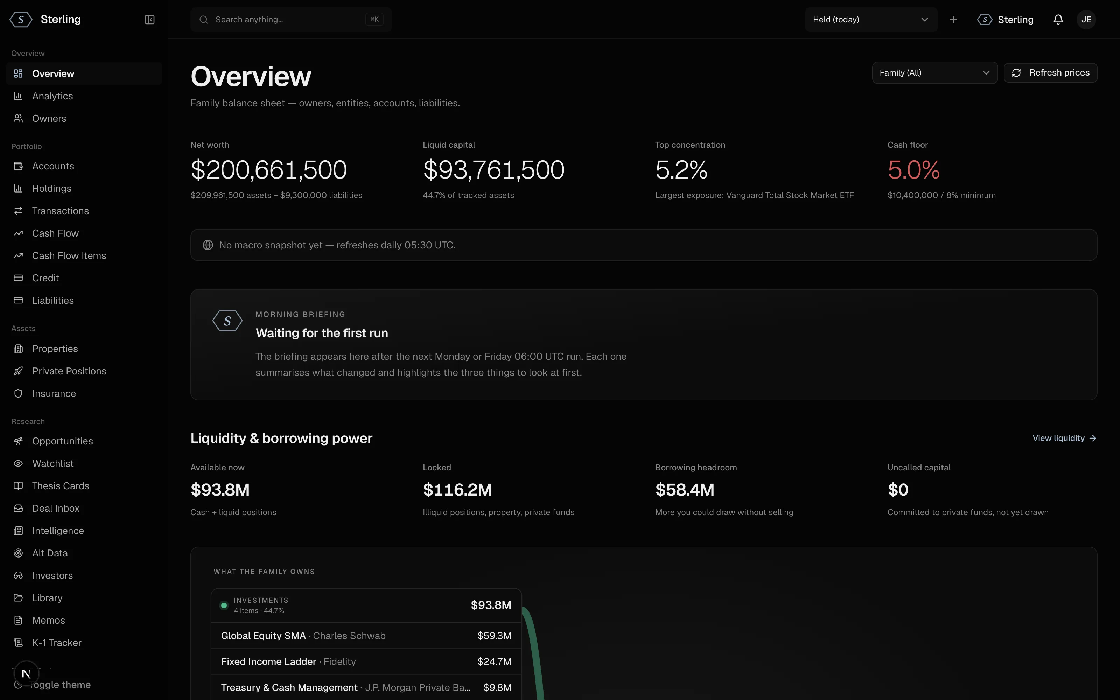1120x700 pixels.
Task: Open the Family (All) dropdown
Action: coord(934,73)
